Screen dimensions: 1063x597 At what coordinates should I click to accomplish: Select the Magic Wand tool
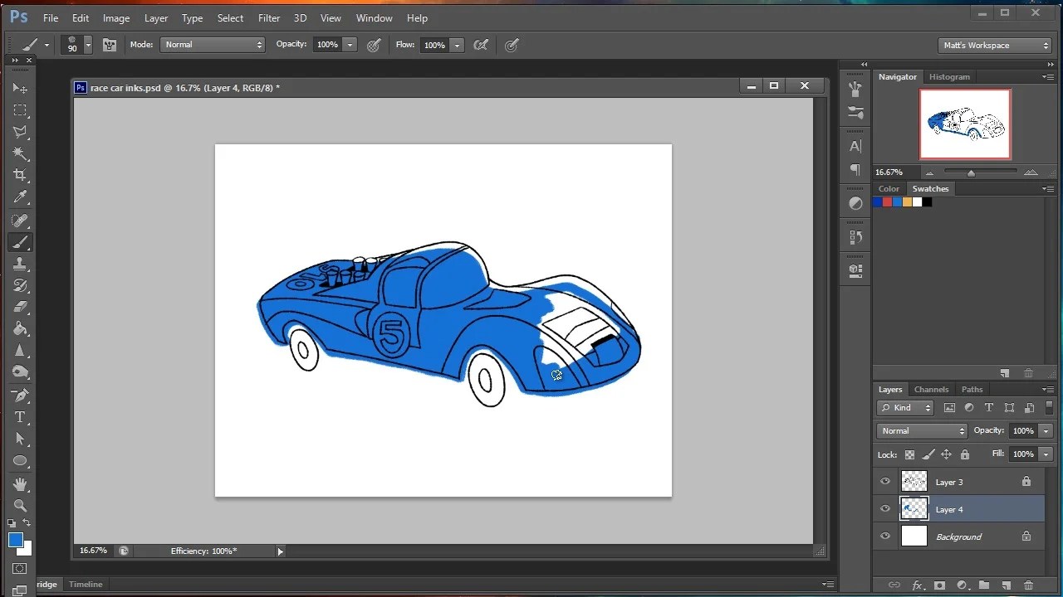[20, 153]
